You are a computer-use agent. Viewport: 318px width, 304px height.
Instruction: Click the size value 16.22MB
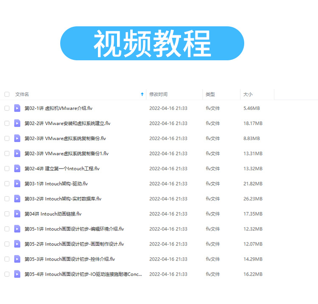tap(253, 274)
